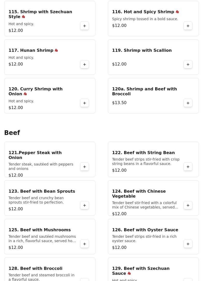Image resolution: width=203 pixels, height=281 pixels.
Task: Add Shrimp with Scallion using plus icon
Action: click(188, 64)
